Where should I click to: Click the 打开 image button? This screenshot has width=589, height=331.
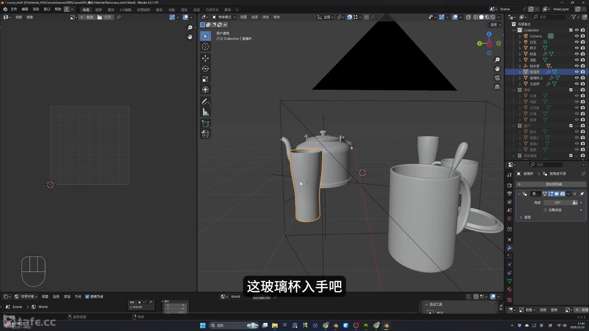[x=105, y=17]
